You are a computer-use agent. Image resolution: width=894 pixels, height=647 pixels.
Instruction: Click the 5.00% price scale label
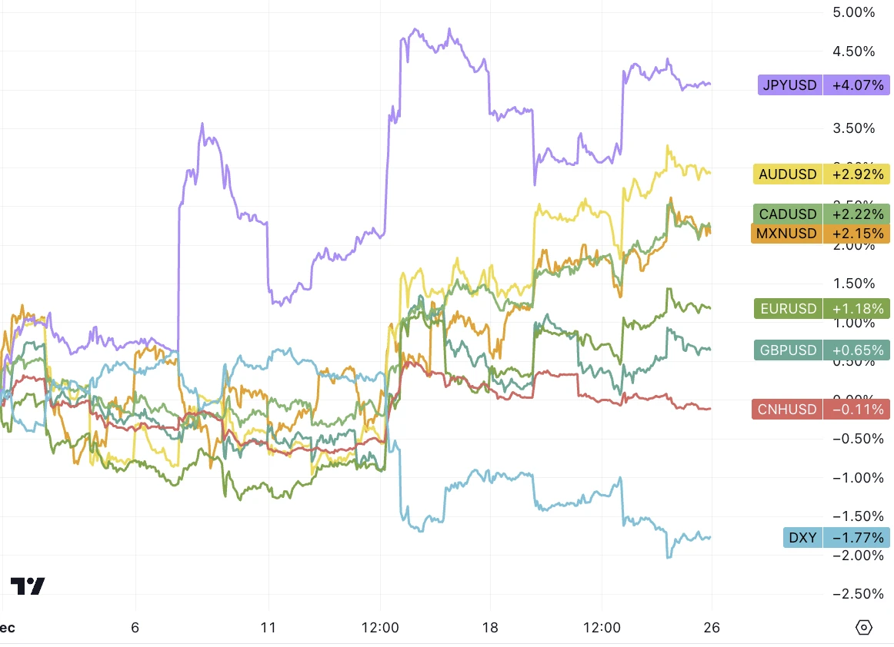pos(854,12)
